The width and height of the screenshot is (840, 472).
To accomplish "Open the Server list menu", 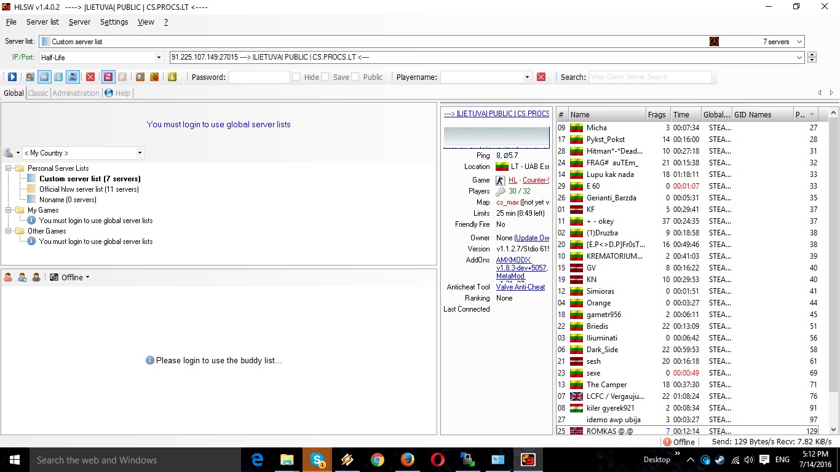I will pyautogui.click(x=42, y=22).
